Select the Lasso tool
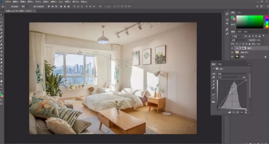Image resolution: width=269 pixels, height=144 pixels. [2, 22]
